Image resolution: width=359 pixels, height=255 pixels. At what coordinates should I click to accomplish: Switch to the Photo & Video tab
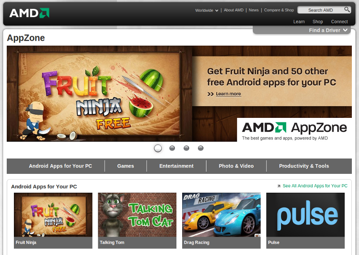pyautogui.click(x=236, y=166)
